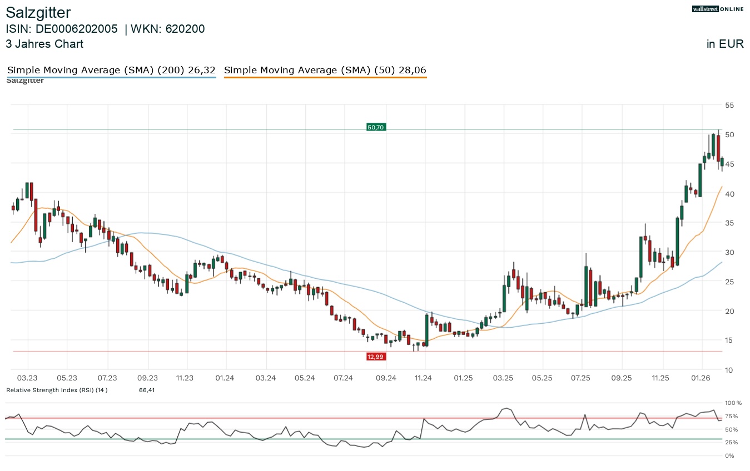
Task: Click the small gray Salzgitter series label
Action: pyautogui.click(x=25, y=81)
